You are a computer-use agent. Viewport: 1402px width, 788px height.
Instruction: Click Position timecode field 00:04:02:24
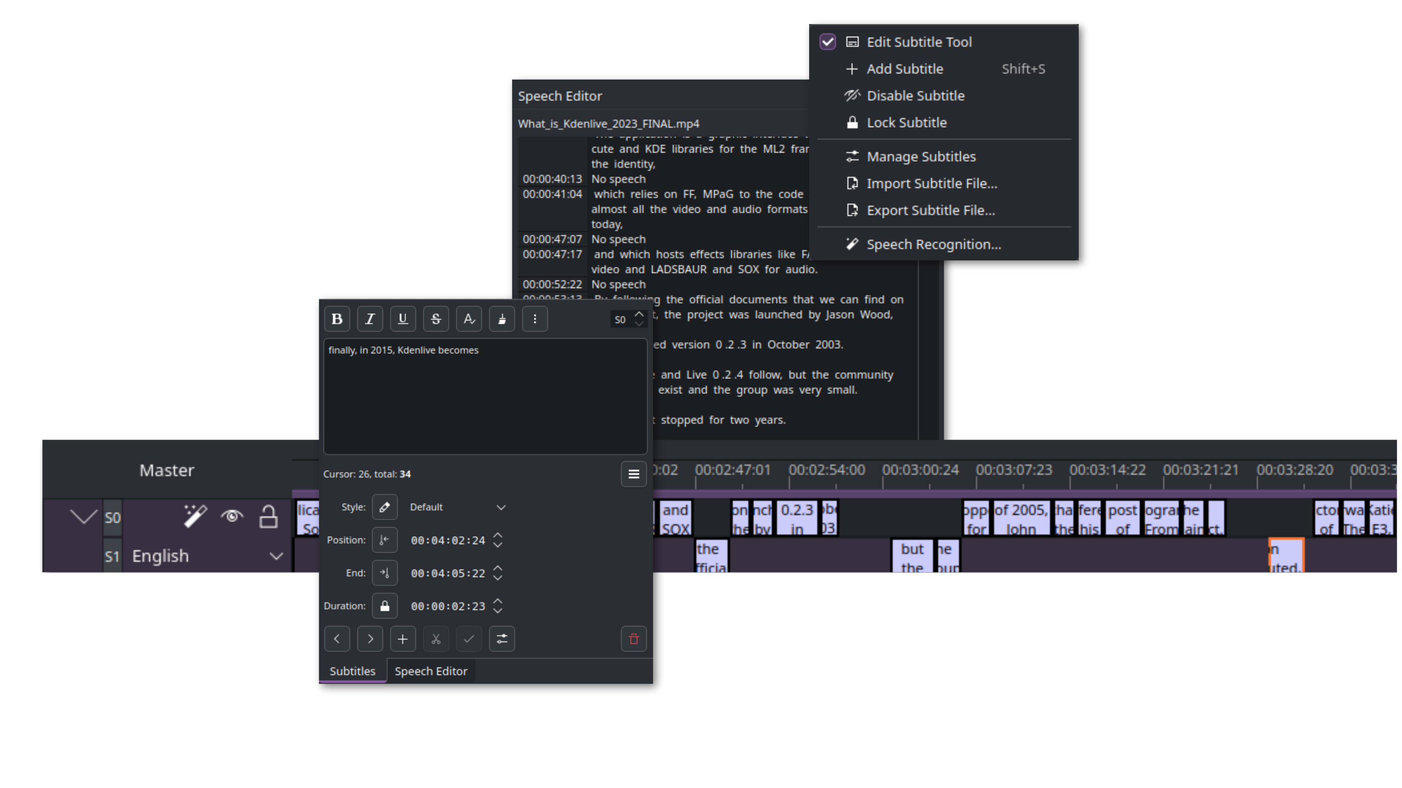448,541
